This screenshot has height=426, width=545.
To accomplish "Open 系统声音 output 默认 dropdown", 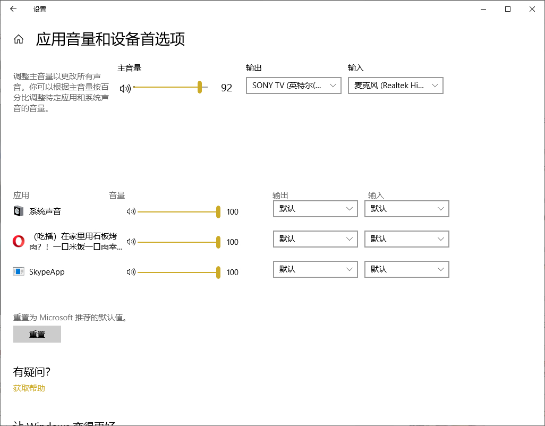I will pos(315,209).
